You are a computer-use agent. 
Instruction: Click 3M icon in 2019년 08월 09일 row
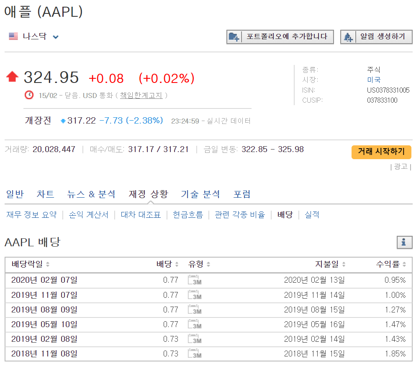195,310
